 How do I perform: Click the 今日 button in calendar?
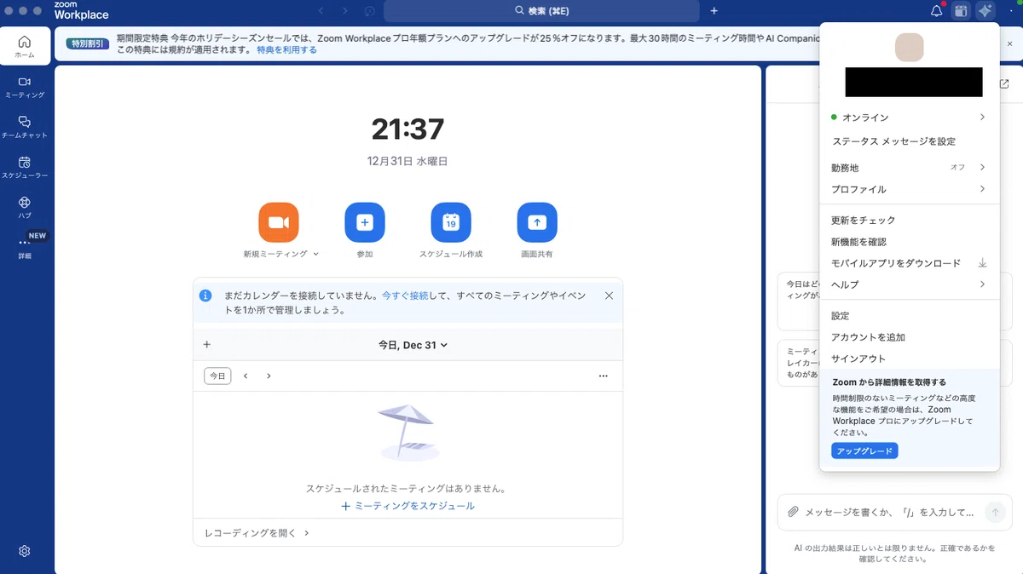point(217,376)
